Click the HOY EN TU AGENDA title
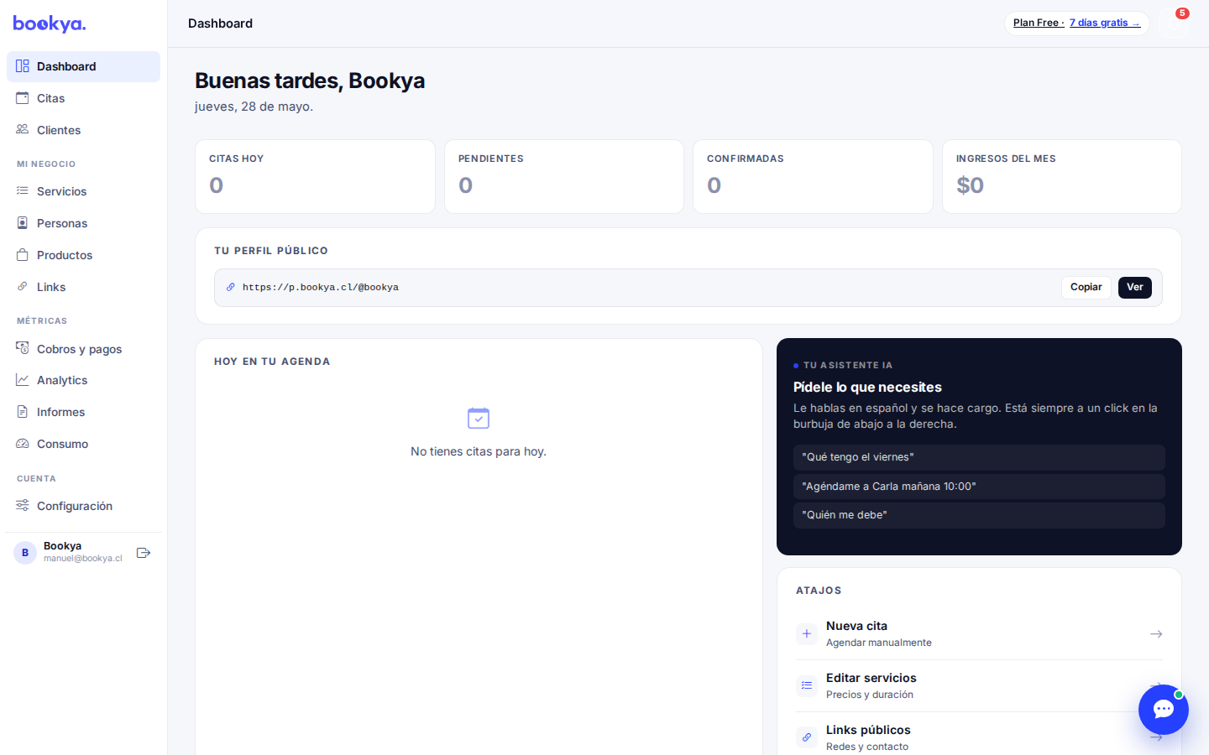The height and width of the screenshot is (755, 1209). pyautogui.click(x=272, y=362)
